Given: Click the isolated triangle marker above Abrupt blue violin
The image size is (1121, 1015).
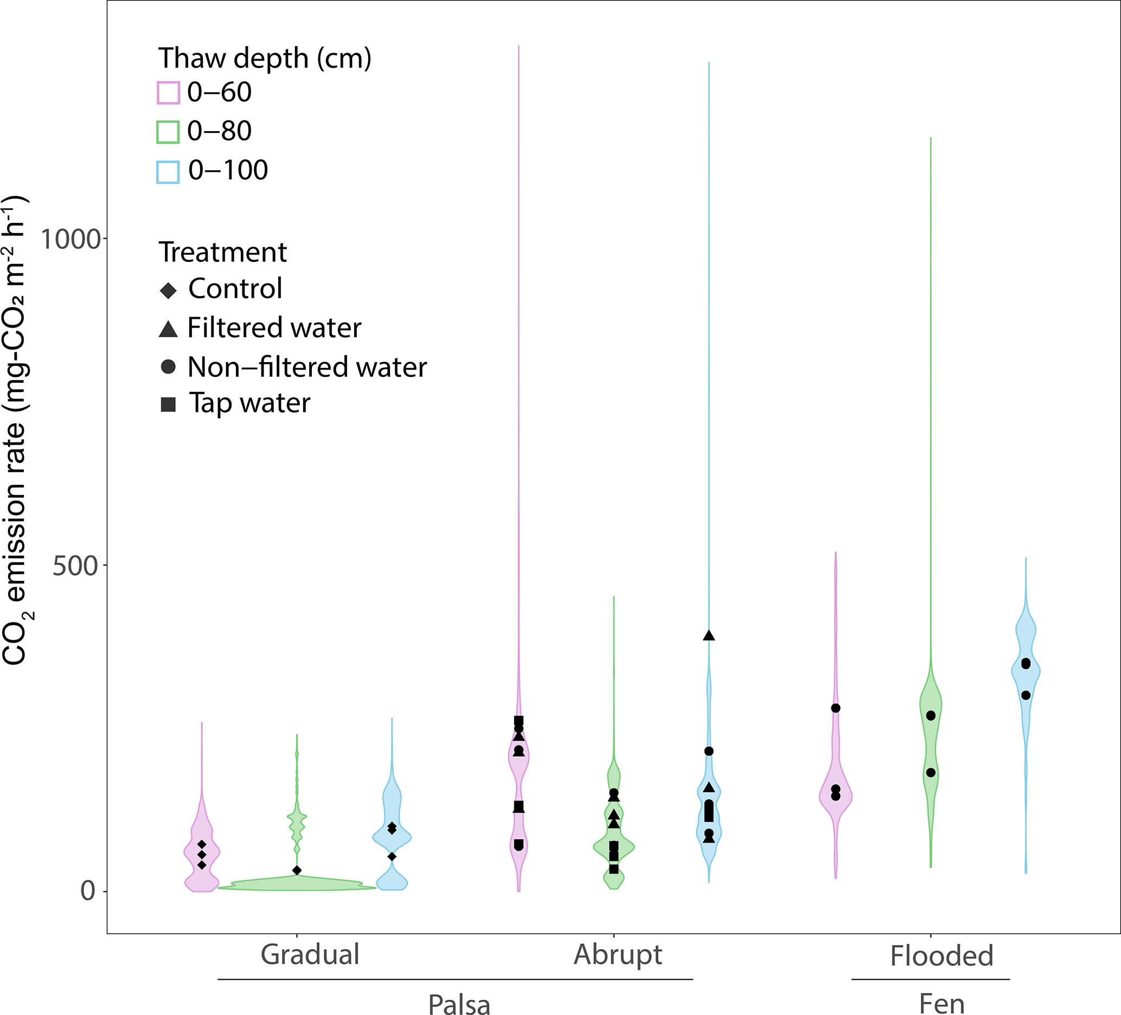Looking at the screenshot, I should [708, 635].
